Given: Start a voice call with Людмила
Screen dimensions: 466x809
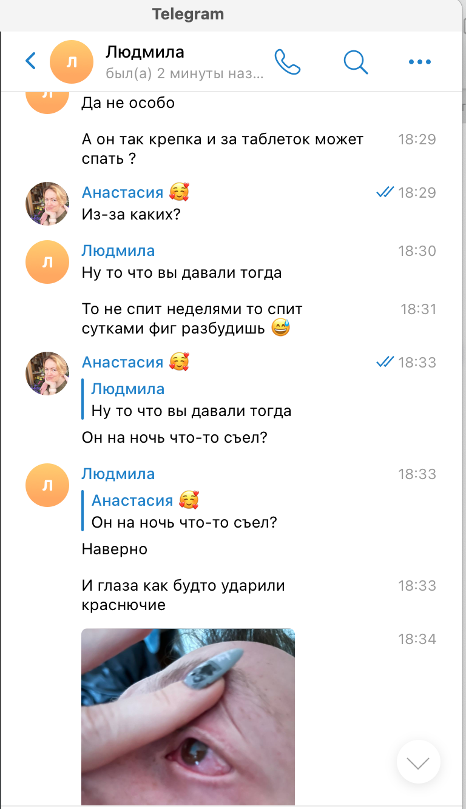Looking at the screenshot, I should 288,61.
